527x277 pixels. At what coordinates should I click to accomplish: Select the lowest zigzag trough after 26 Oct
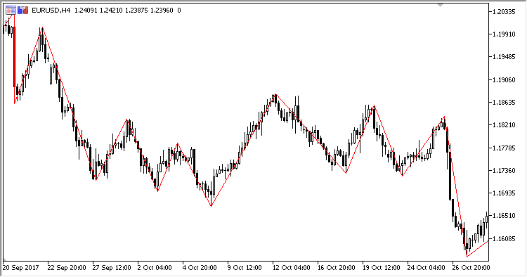[x=467, y=257]
